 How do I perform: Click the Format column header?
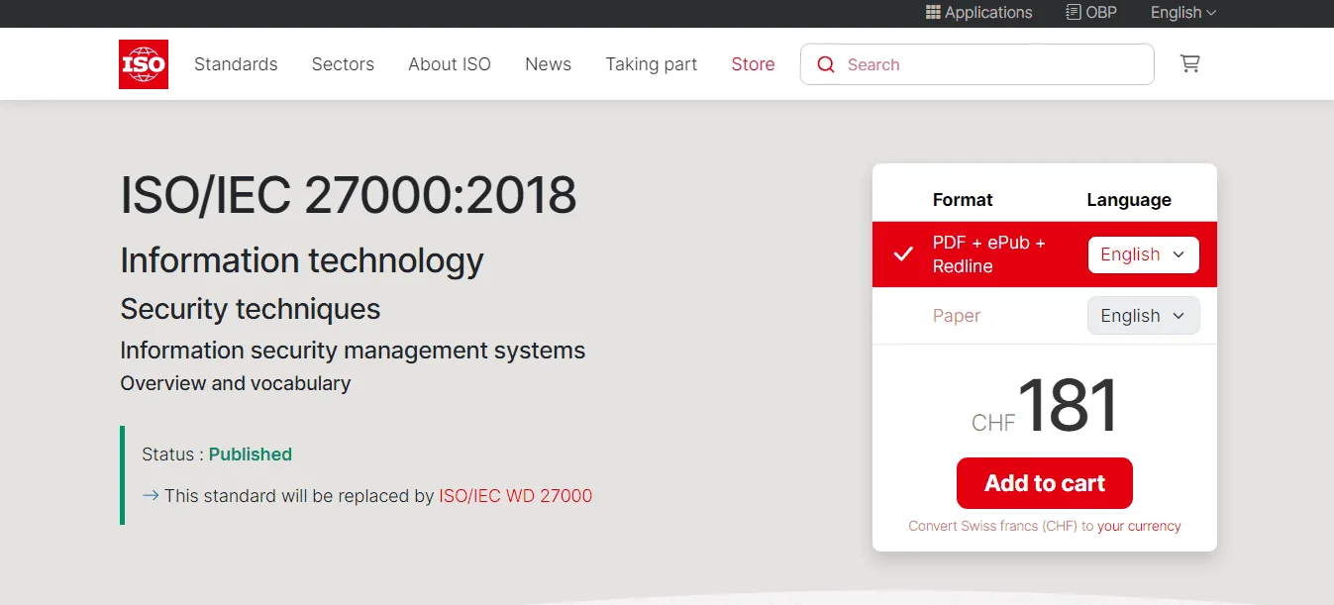click(x=963, y=200)
